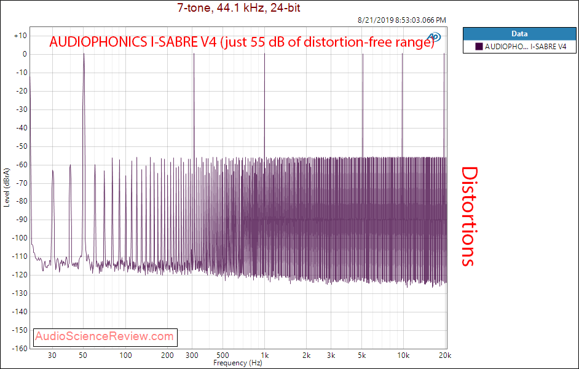Click the "-80" level axis label

pos(20,202)
